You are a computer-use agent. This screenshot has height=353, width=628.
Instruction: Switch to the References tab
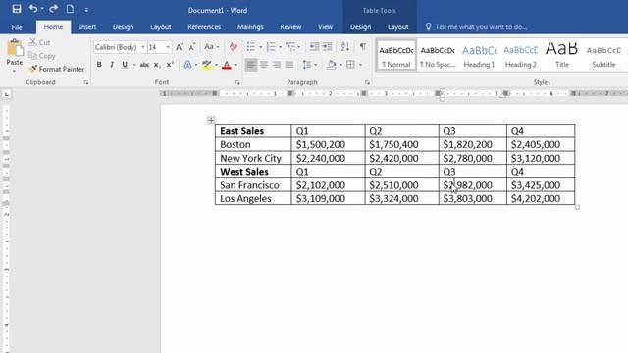tap(204, 27)
